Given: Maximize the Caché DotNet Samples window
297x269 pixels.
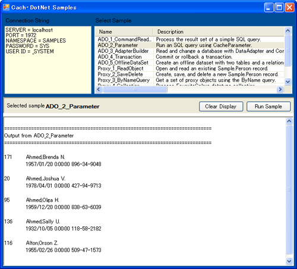Looking at the screenshot, I should click(279, 8).
